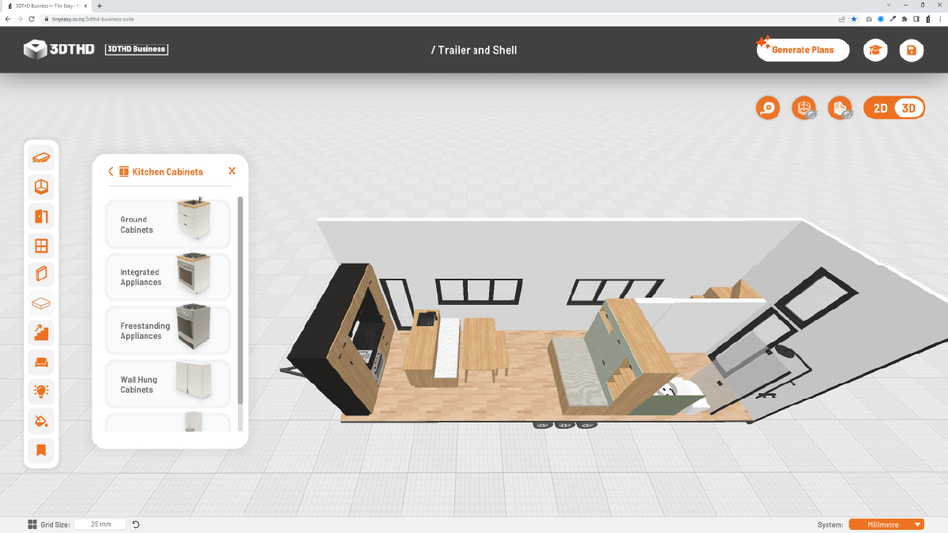Click the share page icon in address bar
This screenshot has width=948, height=533.
point(842,19)
